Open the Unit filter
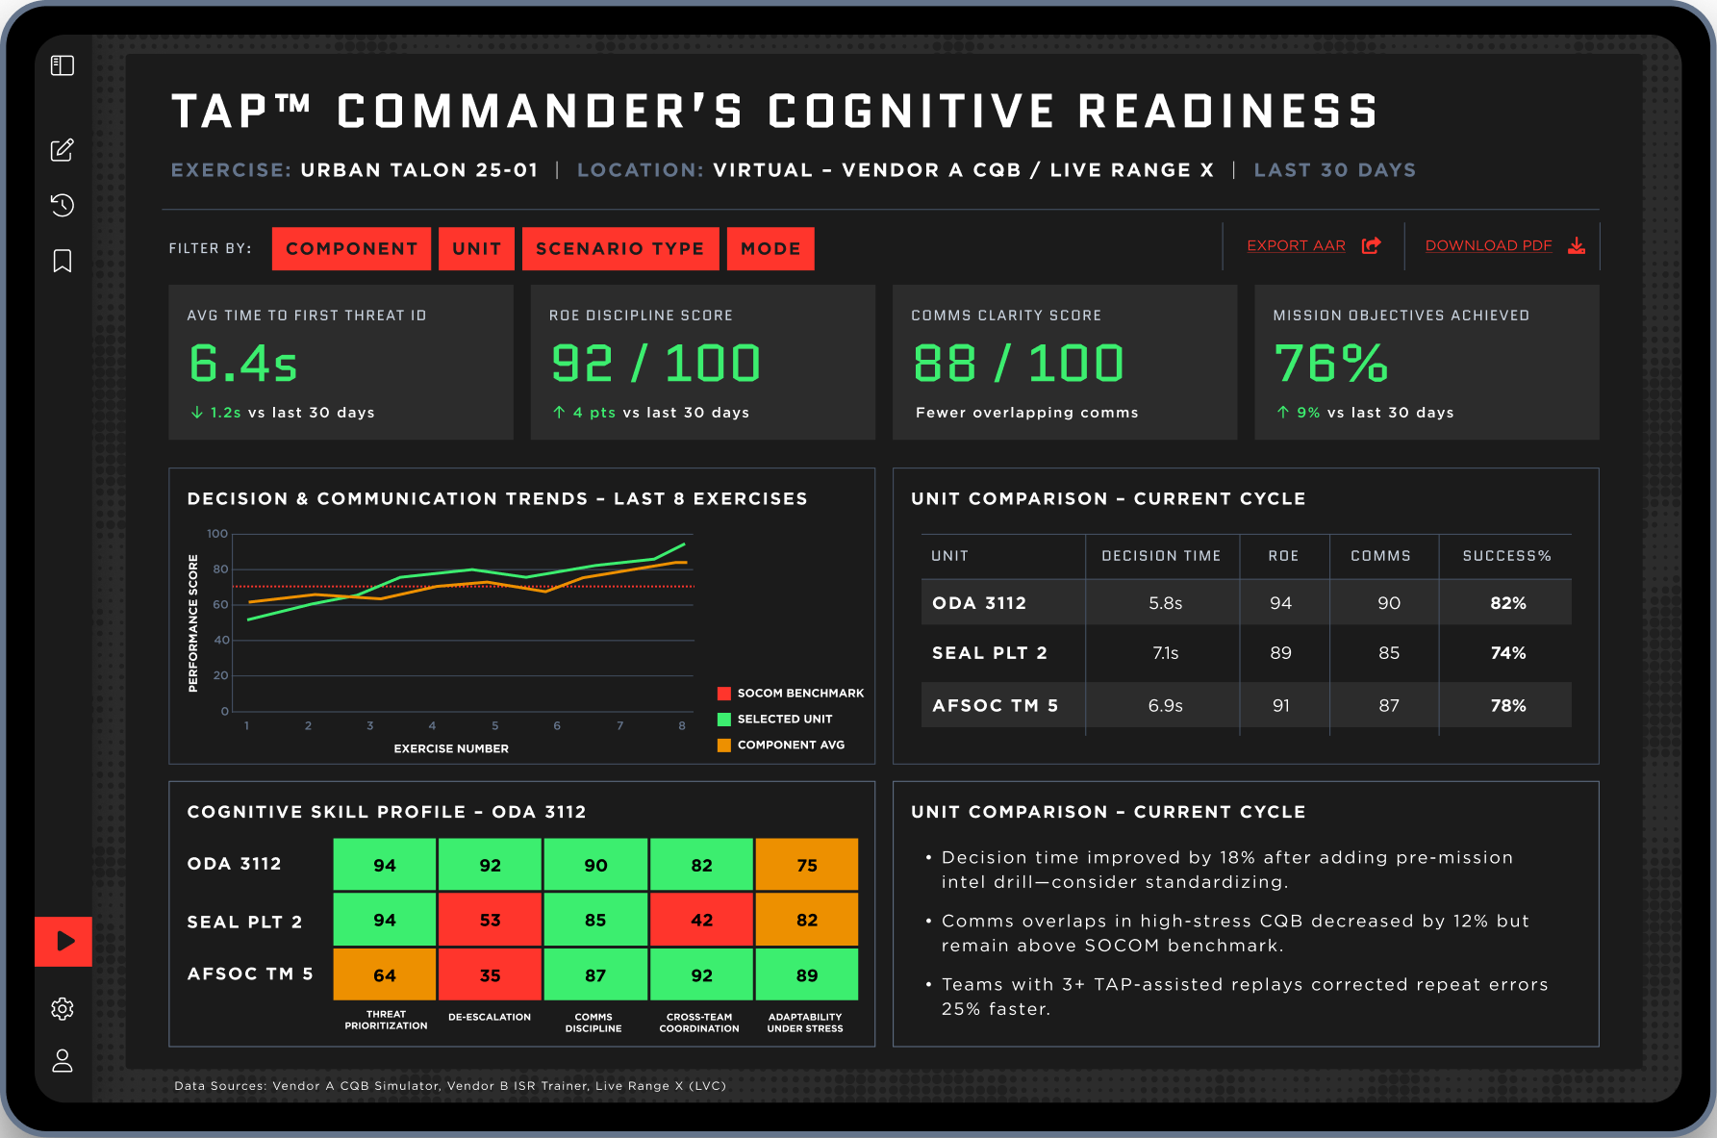The height and width of the screenshot is (1138, 1717). (476, 249)
